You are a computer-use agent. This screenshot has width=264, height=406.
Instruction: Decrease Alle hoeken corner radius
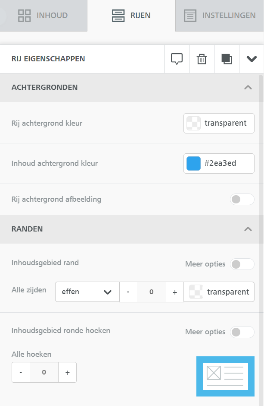(x=20, y=372)
